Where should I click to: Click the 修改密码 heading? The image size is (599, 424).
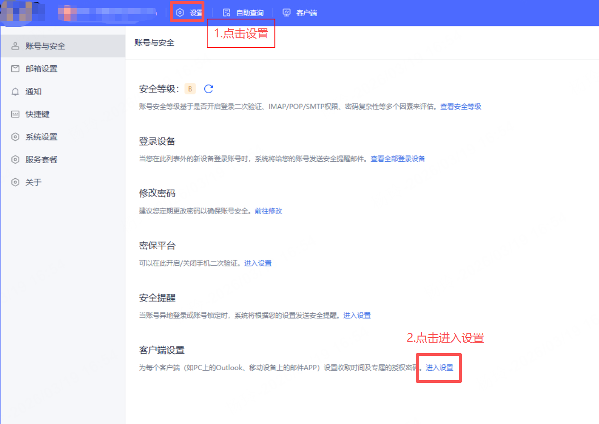click(x=157, y=193)
